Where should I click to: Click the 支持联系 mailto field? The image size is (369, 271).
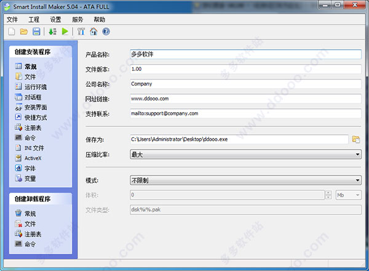245,113
